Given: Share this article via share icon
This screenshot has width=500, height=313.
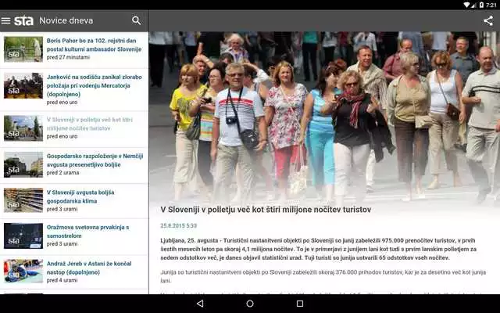Looking at the screenshot, I should [488, 21].
